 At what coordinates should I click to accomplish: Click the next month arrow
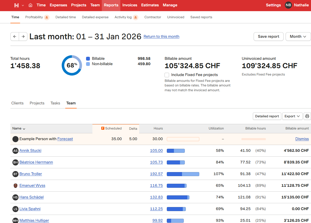pyautogui.click(x=23, y=36)
